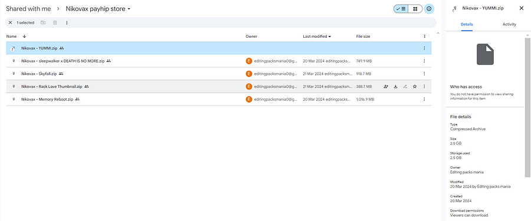The height and width of the screenshot is (221, 531).
Task: Switch to grid layout view
Action: coord(415,9)
